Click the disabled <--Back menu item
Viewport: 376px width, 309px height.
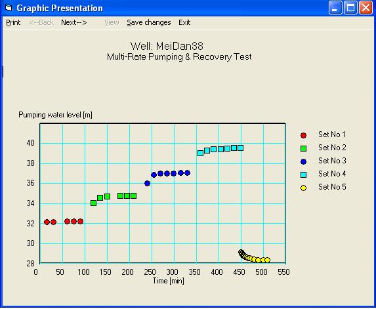pos(41,22)
